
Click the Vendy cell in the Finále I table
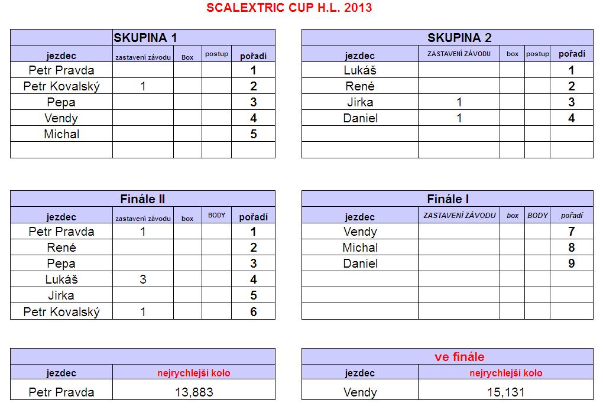360,231
